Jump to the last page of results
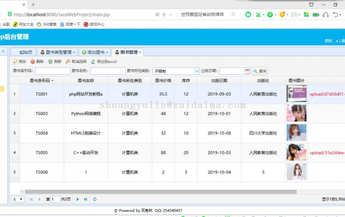 coord(85,199)
